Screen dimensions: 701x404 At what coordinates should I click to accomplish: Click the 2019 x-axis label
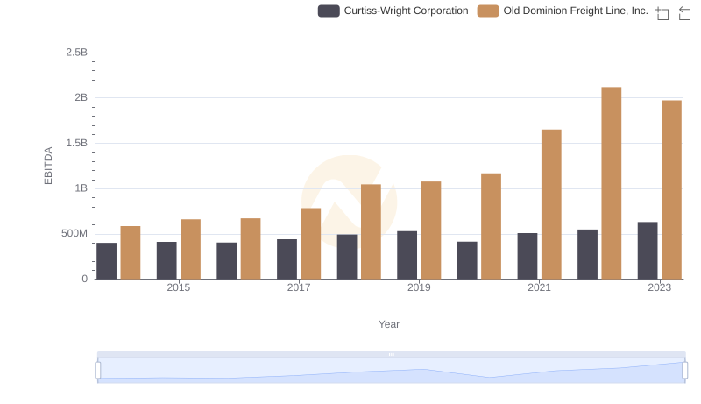coord(419,287)
